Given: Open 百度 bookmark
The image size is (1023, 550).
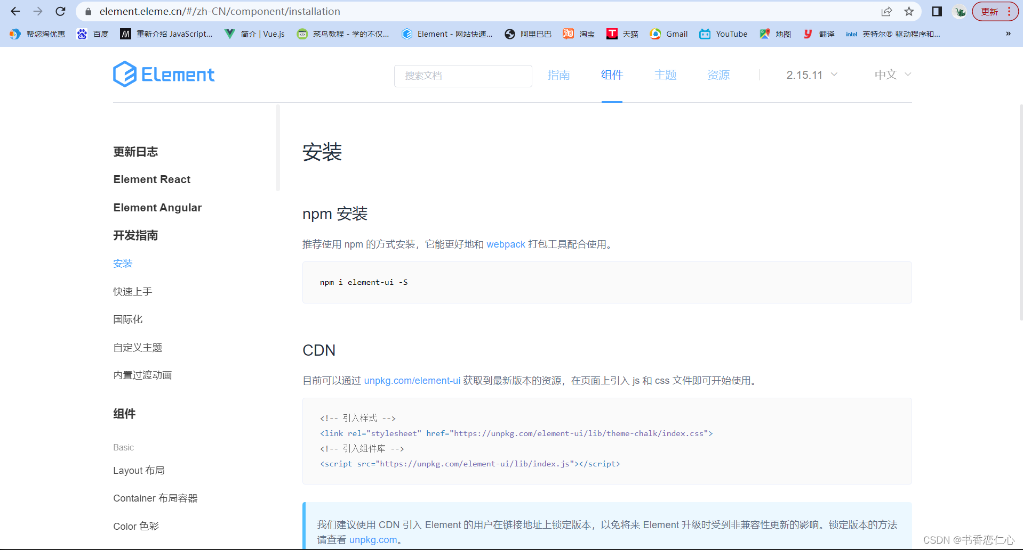Looking at the screenshot, I should click(93, 34).
